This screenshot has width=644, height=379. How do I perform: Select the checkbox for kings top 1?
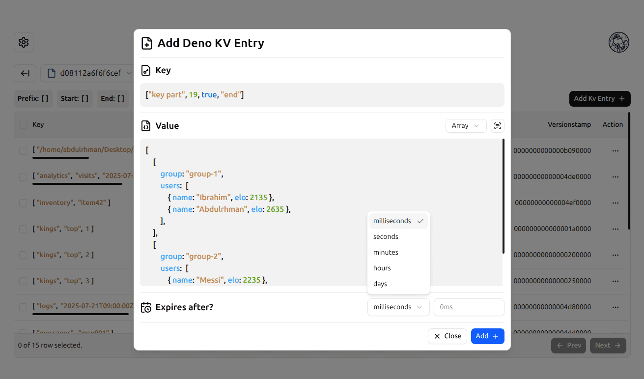23,229
